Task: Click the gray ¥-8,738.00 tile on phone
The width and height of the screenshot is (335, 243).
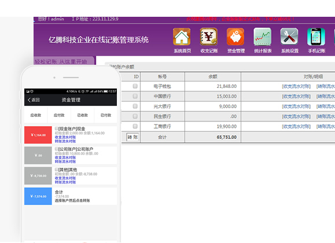Action: click(38, 176)
